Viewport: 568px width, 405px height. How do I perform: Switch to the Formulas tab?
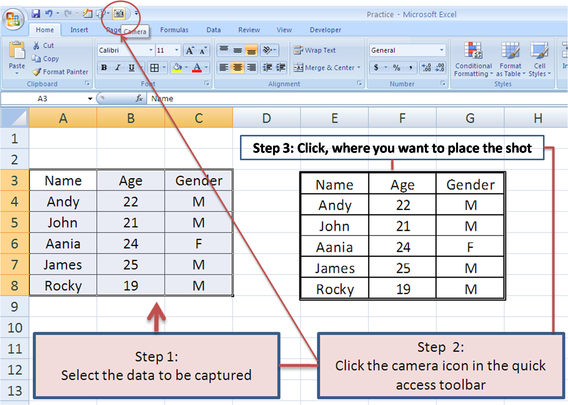[174, 30]
